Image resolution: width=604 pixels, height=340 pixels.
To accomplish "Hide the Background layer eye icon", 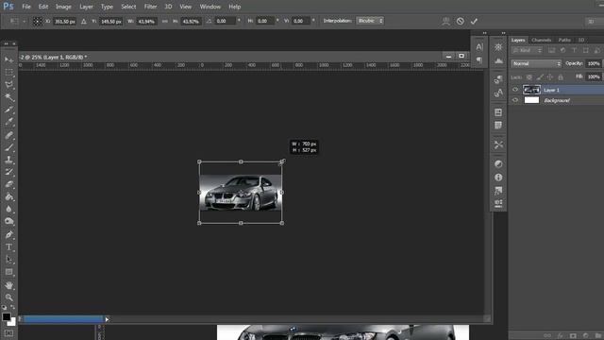I will pos(515,100).
